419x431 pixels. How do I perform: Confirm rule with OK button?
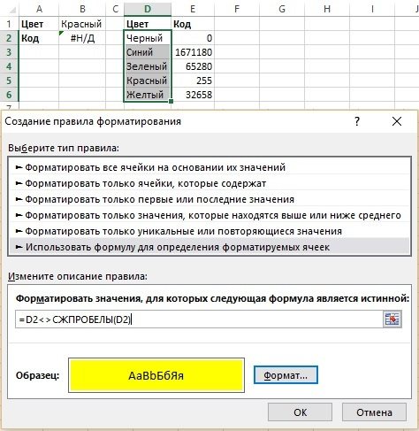(x=300, y=412)
